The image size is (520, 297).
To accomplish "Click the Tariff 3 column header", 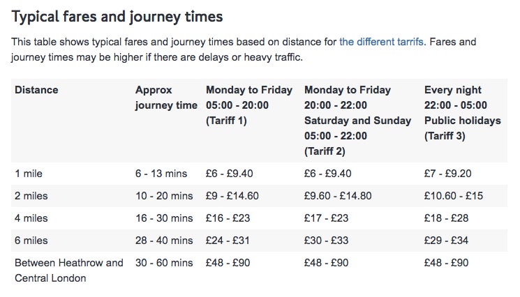I will click(463, 113).
